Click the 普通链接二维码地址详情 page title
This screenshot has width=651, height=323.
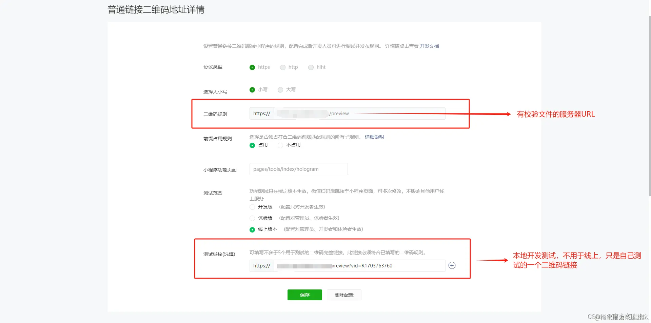coord(156,9)
